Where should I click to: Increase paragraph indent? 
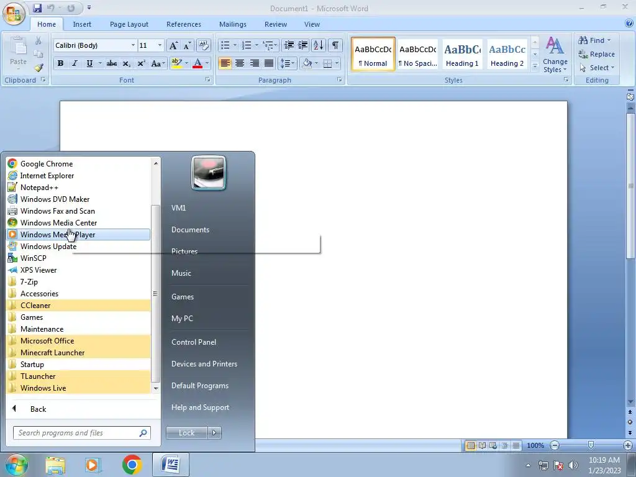302,45
